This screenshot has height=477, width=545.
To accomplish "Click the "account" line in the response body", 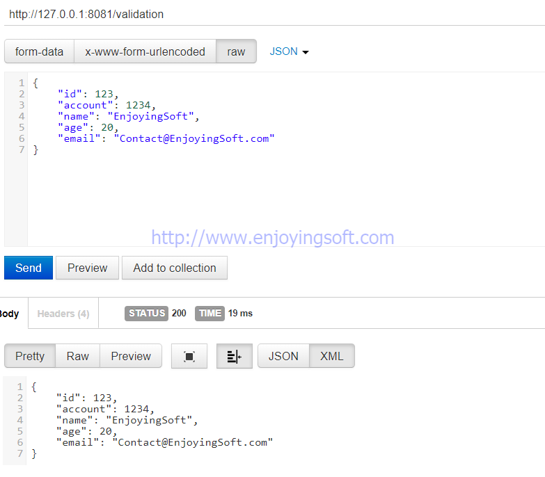I will 104,409.
